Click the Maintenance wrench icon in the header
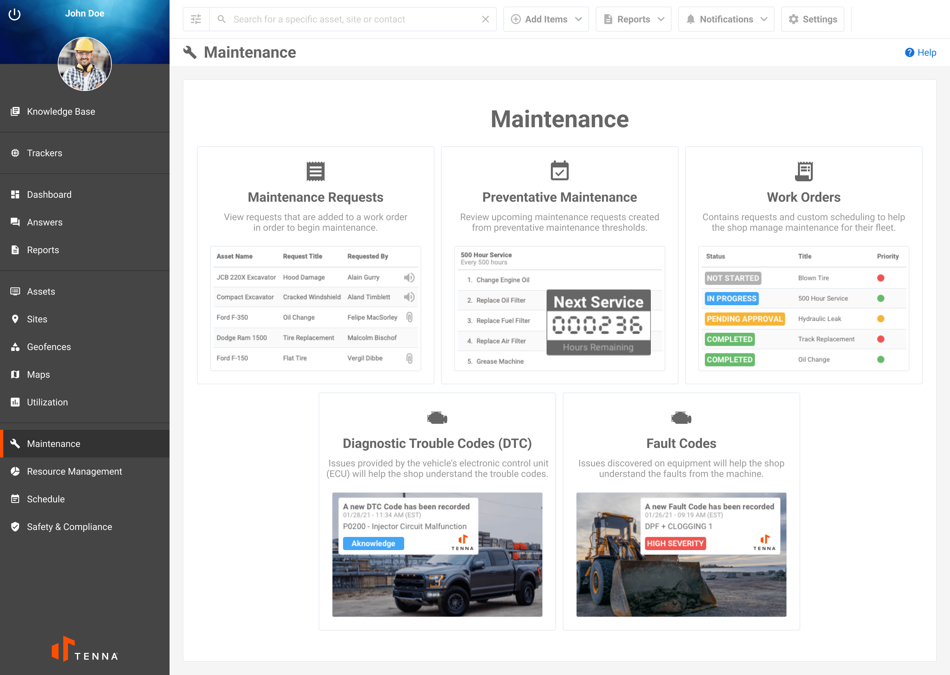 pos(191,52)
